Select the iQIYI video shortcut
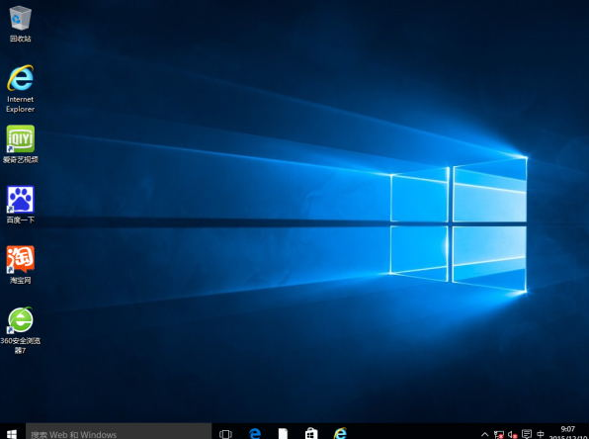Screen dimensions: 589x439 point(21,144)
